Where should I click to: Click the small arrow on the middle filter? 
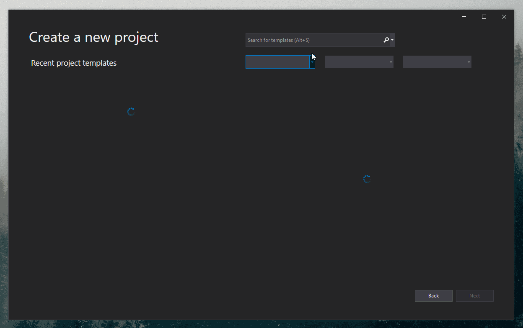coord(391,62)
